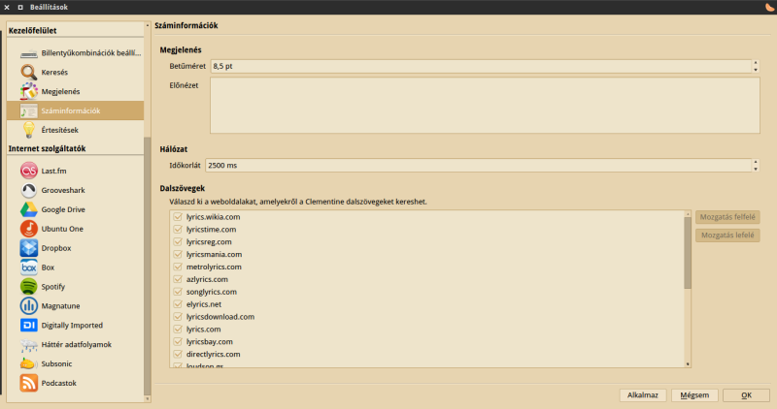Select Magnatune text in sidebar
Image resolution: width=777 pixels, height=409 pixels.
[x=60, y=305]
